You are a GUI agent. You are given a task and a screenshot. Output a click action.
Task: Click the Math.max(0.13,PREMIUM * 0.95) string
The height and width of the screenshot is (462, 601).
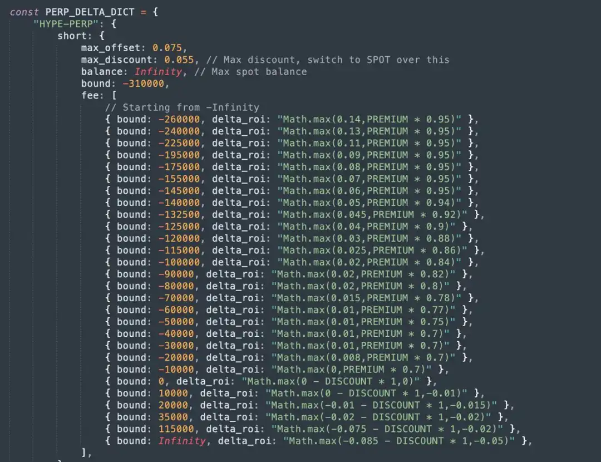[369, 131]
